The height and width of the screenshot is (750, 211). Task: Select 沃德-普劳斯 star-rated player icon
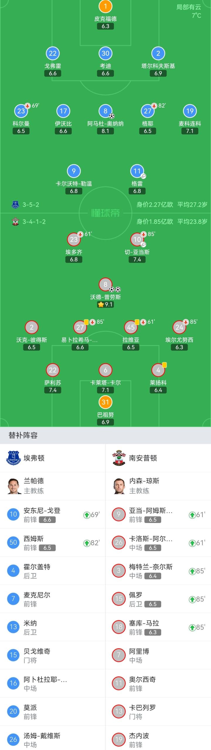click(x=105, y=284)
